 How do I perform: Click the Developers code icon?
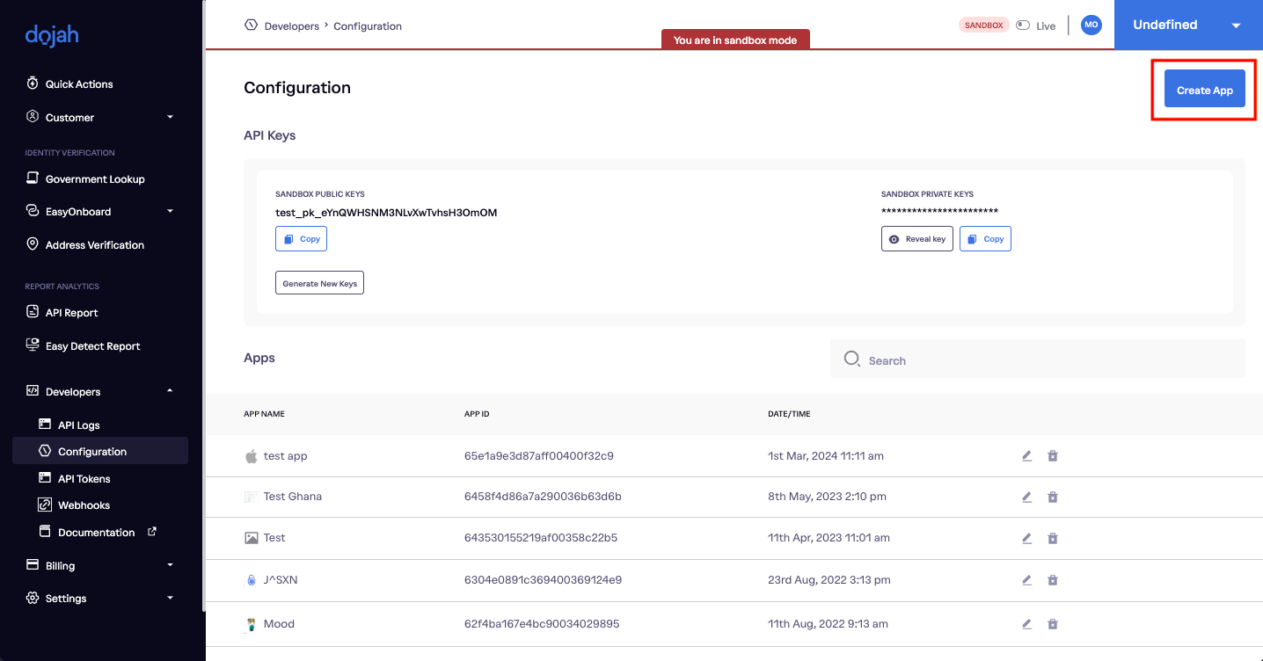[x=33, y=391]
